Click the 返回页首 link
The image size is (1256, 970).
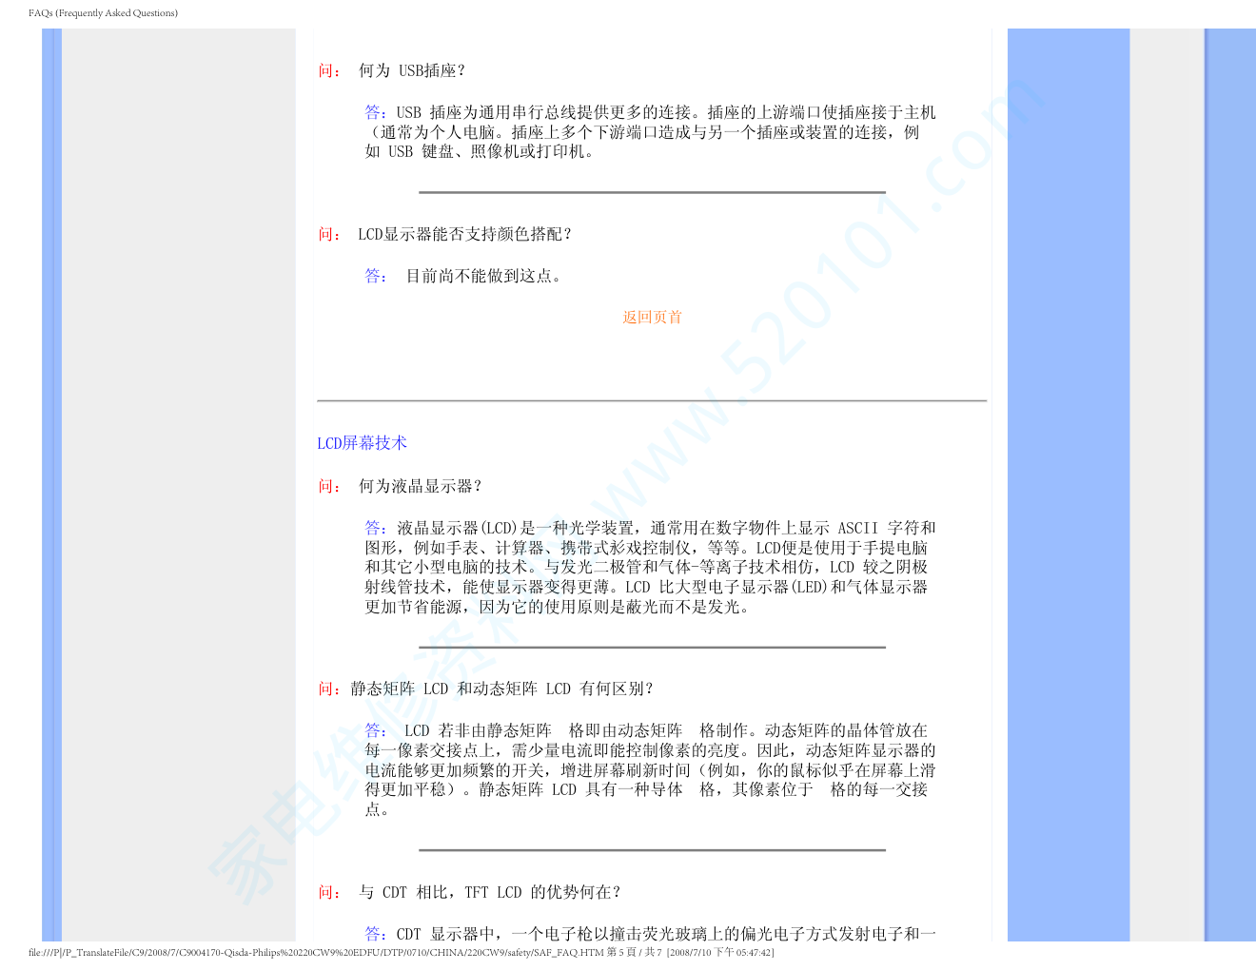click(x=652, y=317)
